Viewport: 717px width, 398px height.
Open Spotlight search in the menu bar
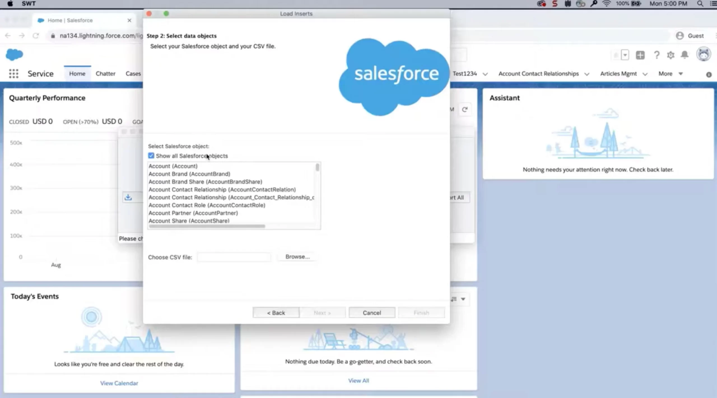pyautogui.click(x=700, y=4)
